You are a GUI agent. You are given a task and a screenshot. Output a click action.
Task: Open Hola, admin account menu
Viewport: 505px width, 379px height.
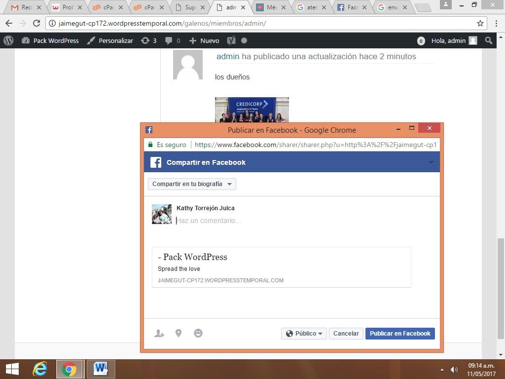point(454,40)
